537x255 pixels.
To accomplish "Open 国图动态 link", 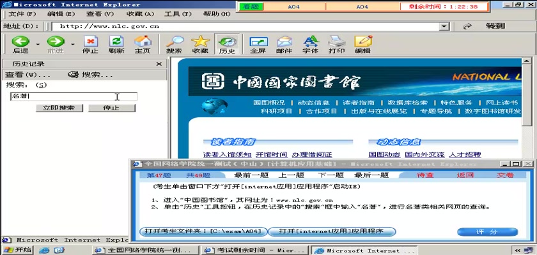I will [384, 155].
